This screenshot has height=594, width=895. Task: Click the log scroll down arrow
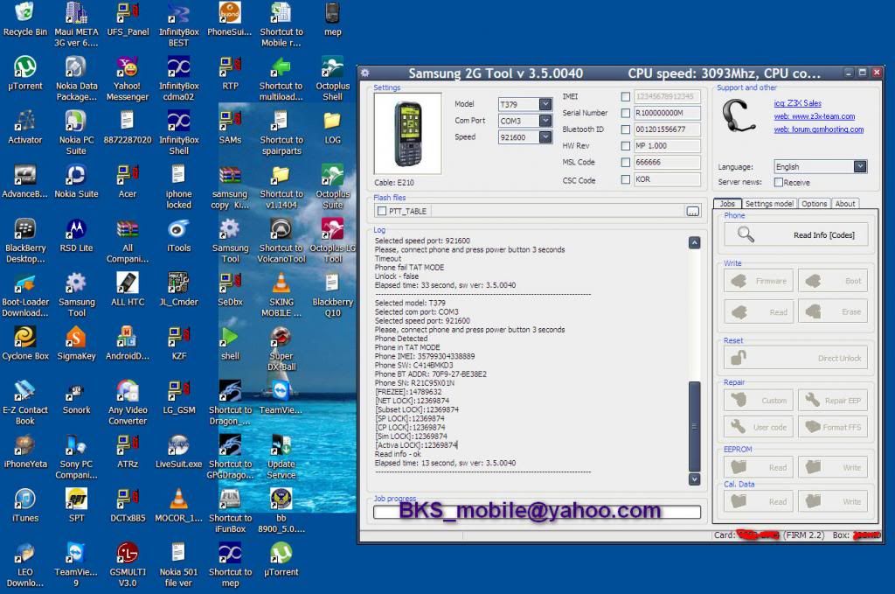point(695,479)
